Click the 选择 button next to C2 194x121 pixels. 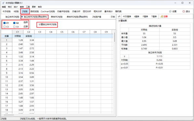tap(26, 22)
